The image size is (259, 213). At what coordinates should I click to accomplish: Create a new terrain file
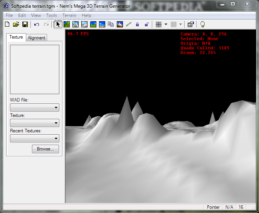coord(7,24)
